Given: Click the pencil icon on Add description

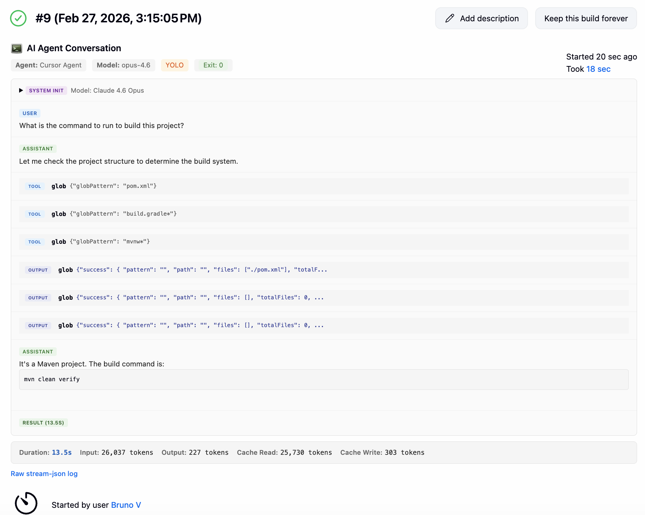Looking at the screenshot, I should pos(449,18).
